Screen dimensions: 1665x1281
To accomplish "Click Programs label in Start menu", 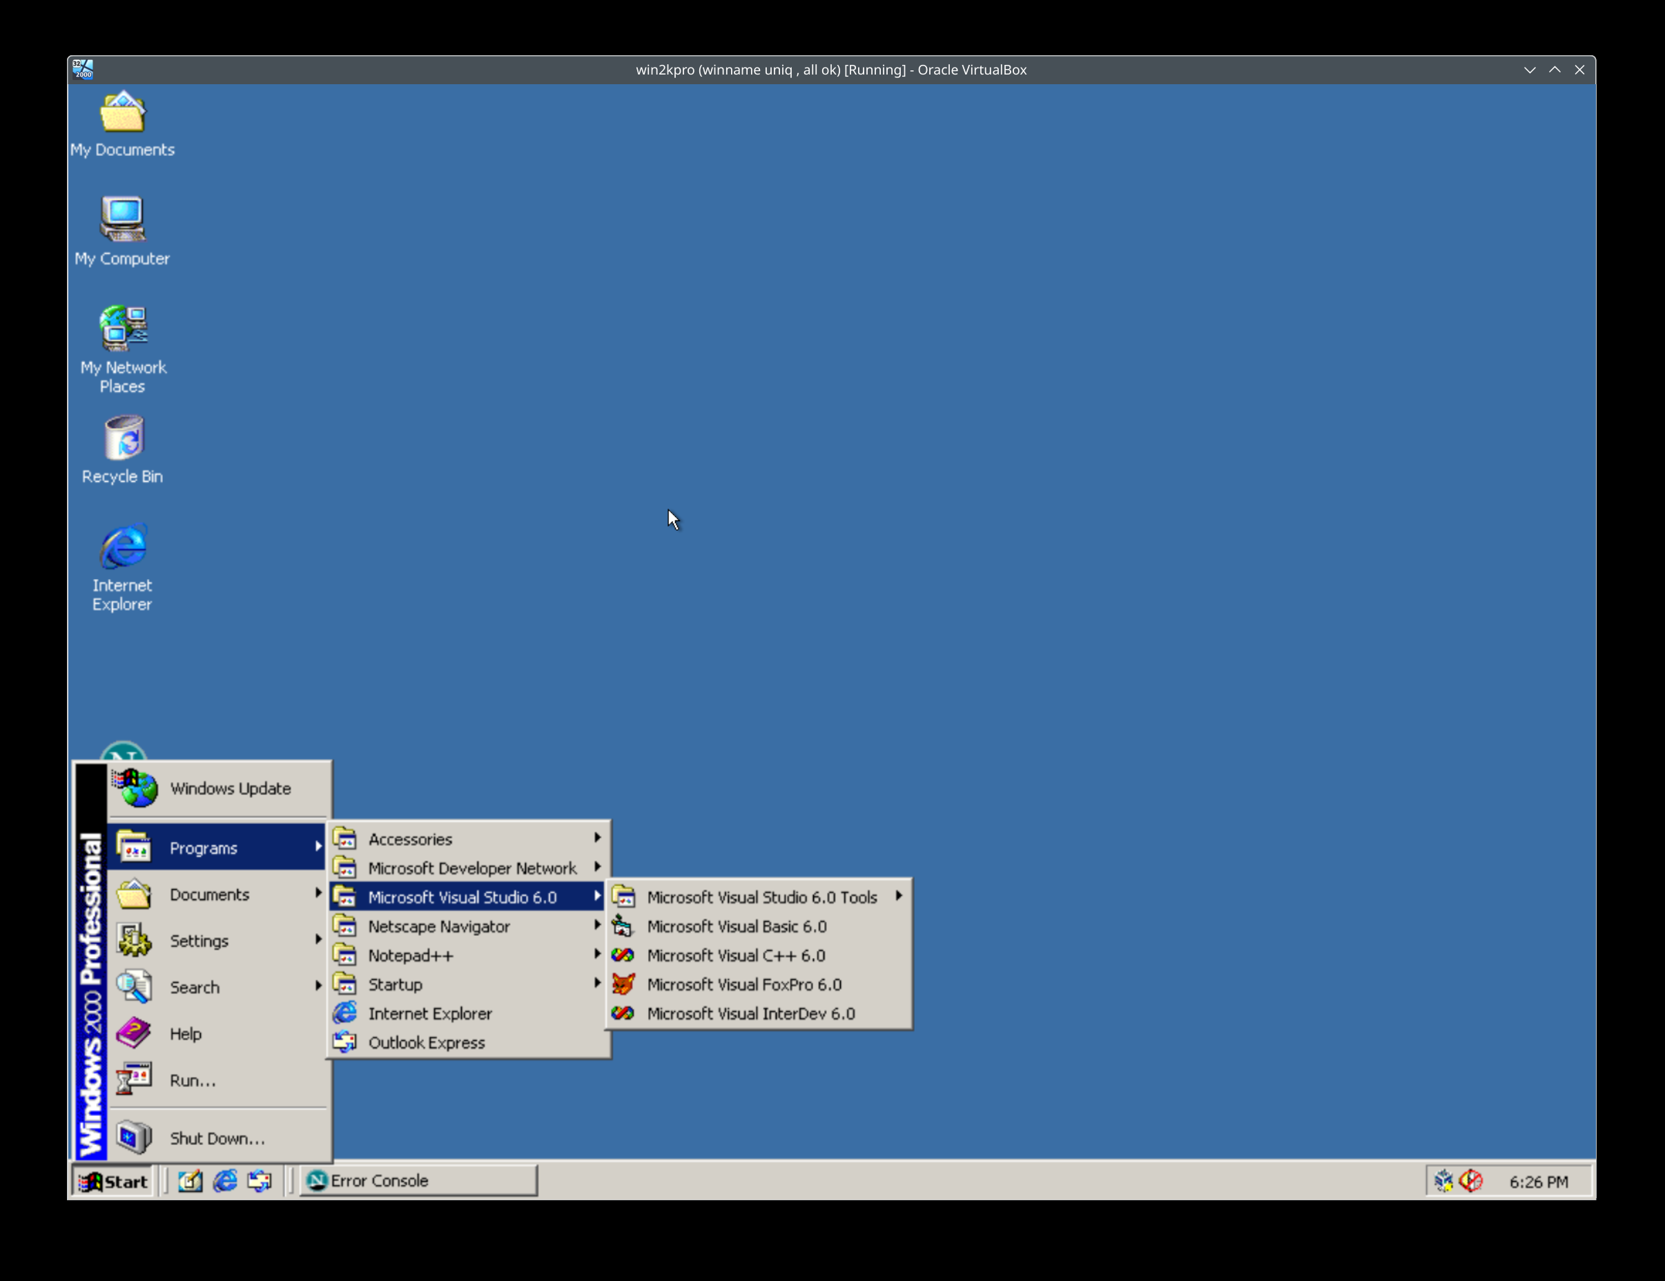I will 204,848.
